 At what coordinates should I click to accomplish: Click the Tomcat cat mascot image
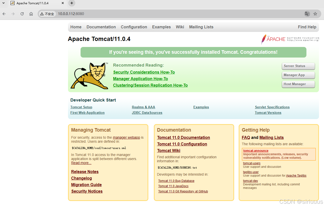(x=89, y=76)
